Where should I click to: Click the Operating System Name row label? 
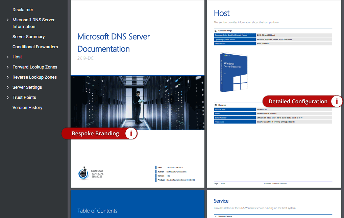pyautogui.click(x=235, y=40)
